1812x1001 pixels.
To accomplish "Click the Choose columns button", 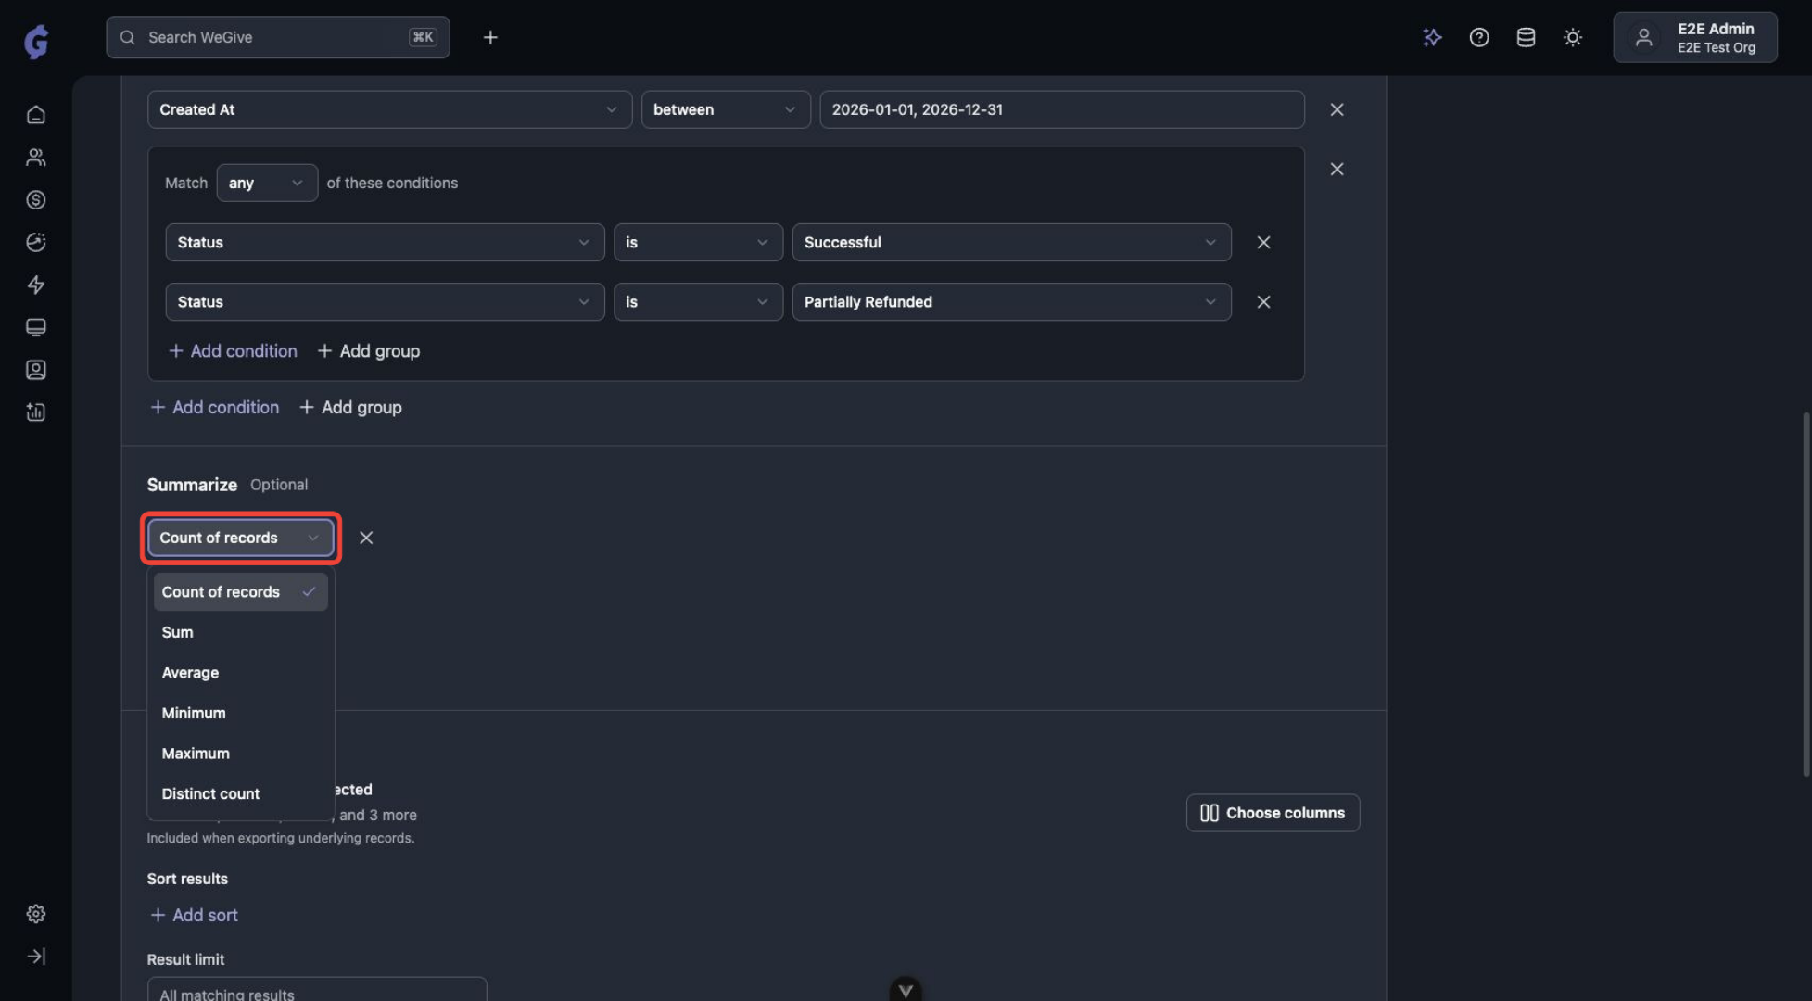I will [x=1273, y=813].
